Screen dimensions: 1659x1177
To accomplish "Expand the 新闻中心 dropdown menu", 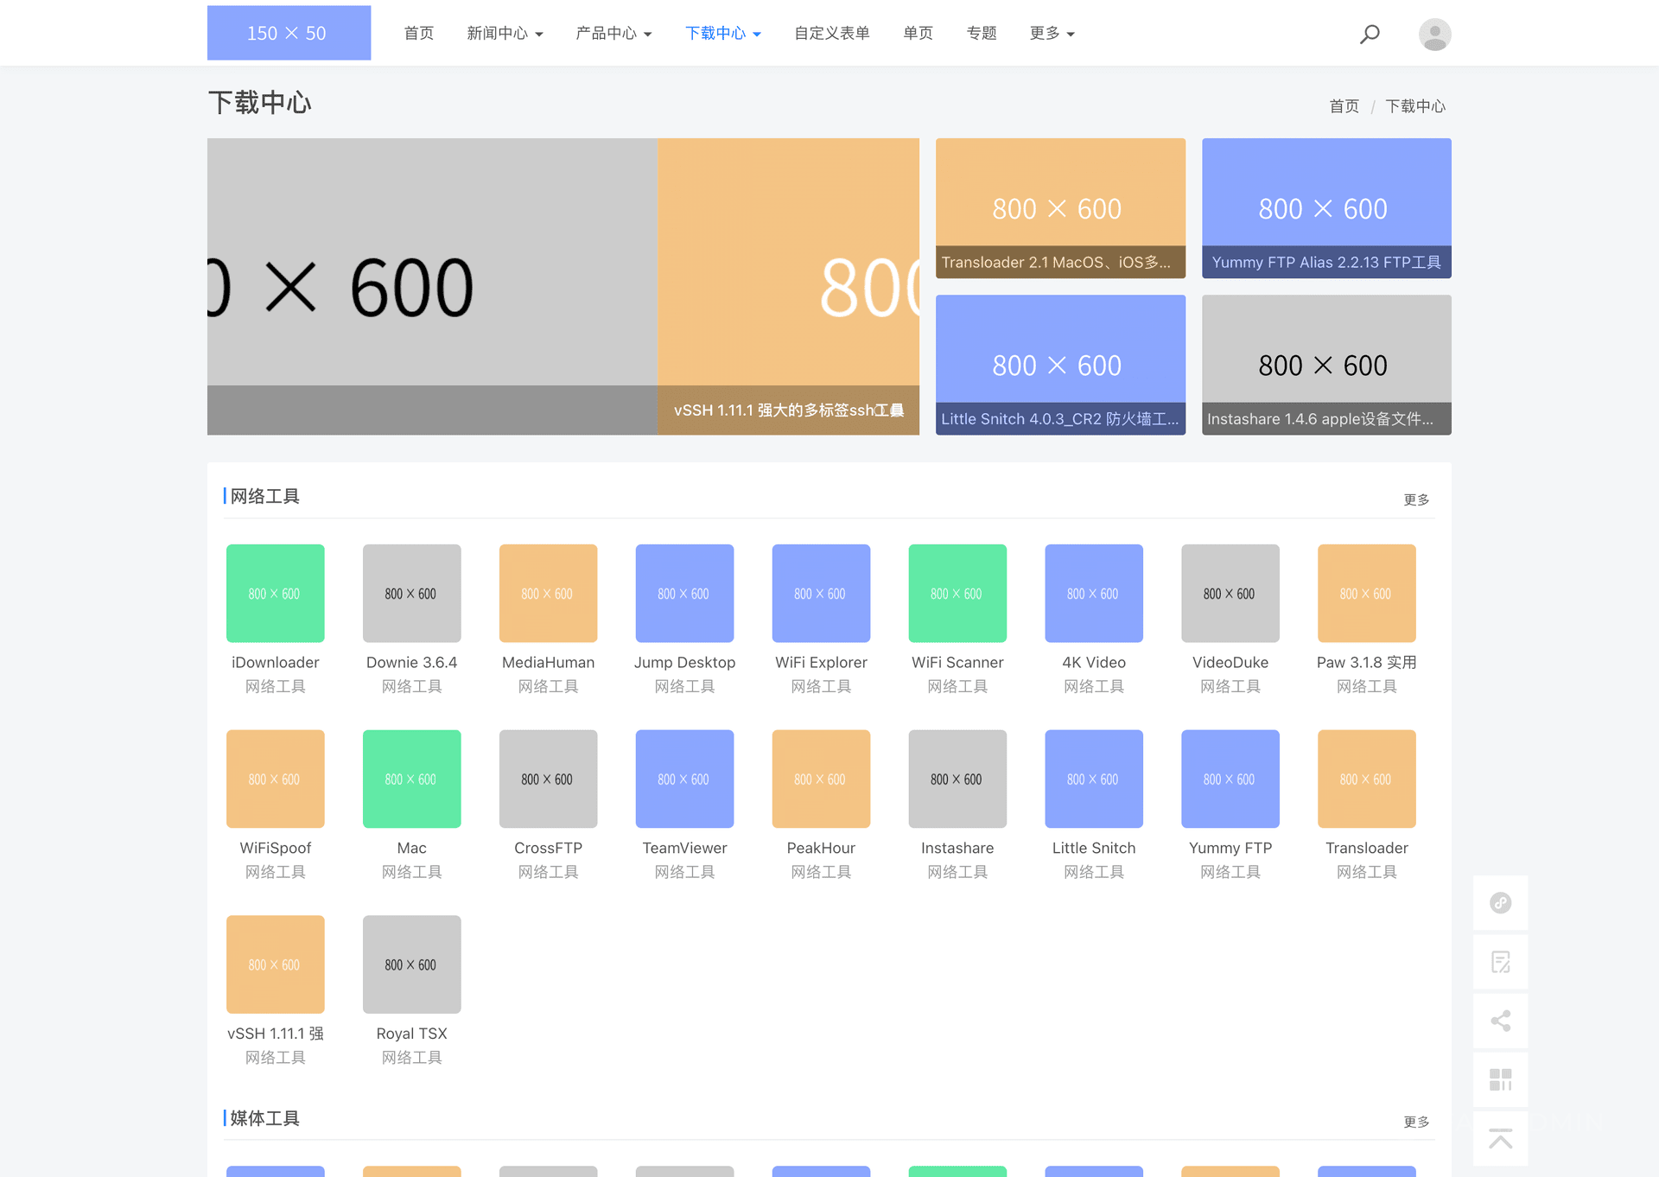I will click(505, 33).
